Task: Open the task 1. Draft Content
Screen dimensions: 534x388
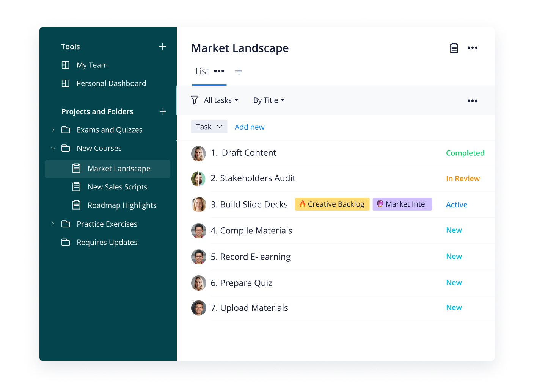Action: point(243,153)
